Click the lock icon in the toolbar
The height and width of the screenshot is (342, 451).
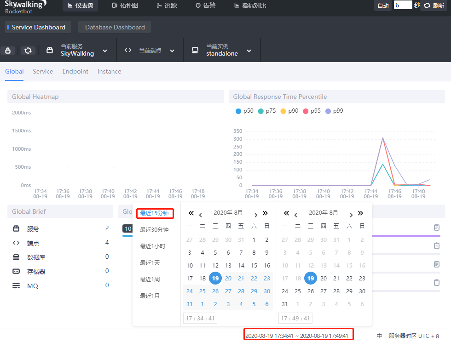[x=8, y=51]
